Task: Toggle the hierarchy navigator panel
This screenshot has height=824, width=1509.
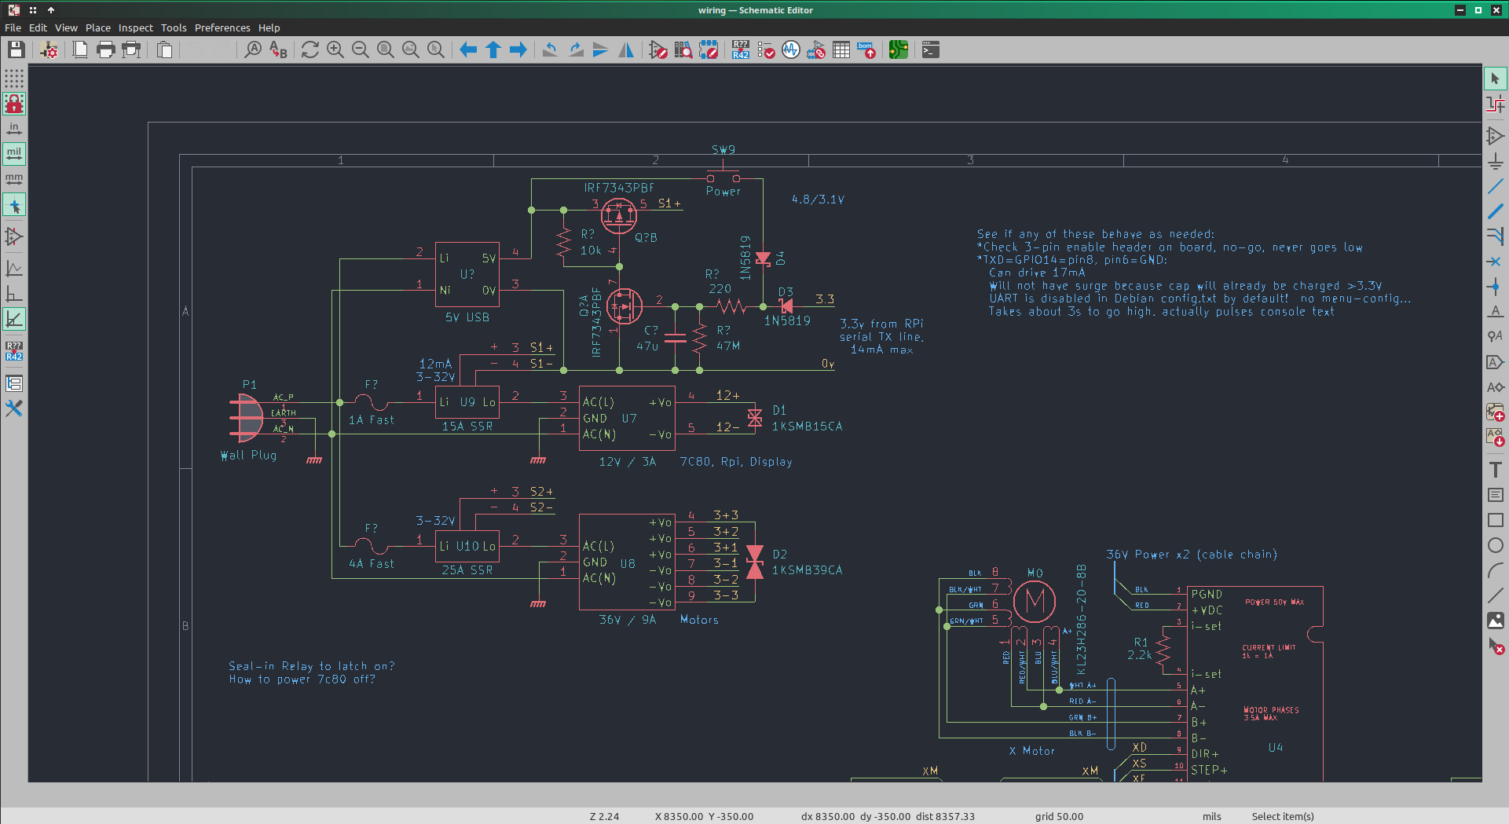Action: tap(14, 383)
